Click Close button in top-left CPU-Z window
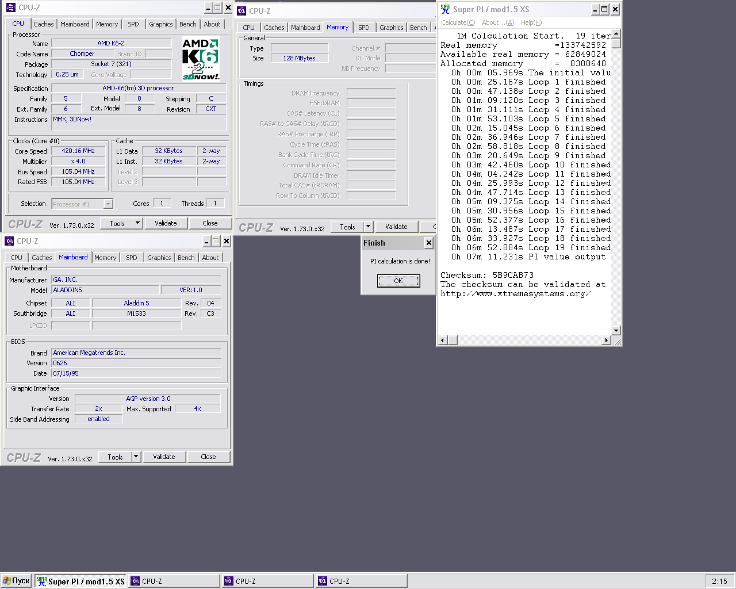Viewport: 736px width, 589px height. click(210, 223)
